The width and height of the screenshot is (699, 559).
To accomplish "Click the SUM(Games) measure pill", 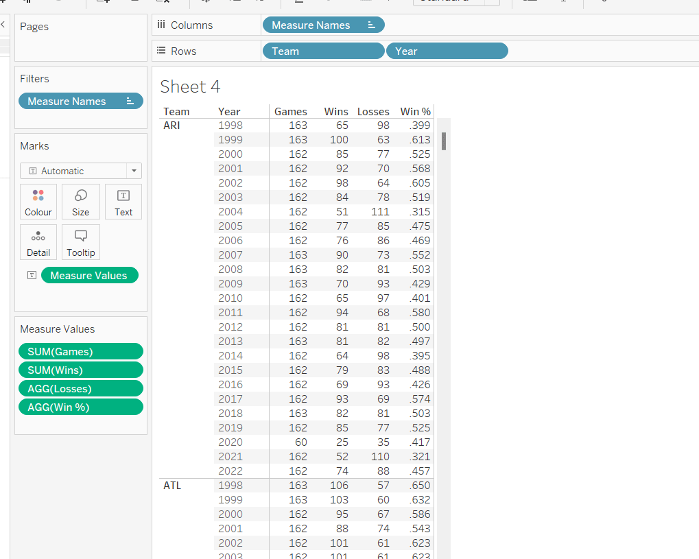I will click(80, 352).
